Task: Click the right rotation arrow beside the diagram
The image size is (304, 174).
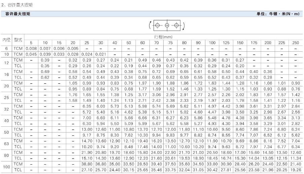Action: 184,26
